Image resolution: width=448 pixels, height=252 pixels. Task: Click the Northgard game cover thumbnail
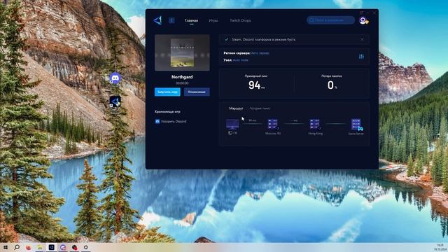pyautogui.click(x=182, y=53)
